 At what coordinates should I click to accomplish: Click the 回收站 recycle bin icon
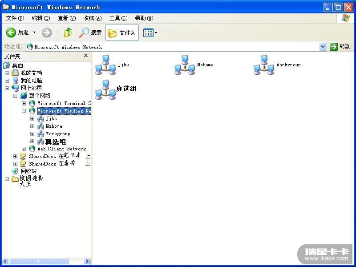coord(15,171)
